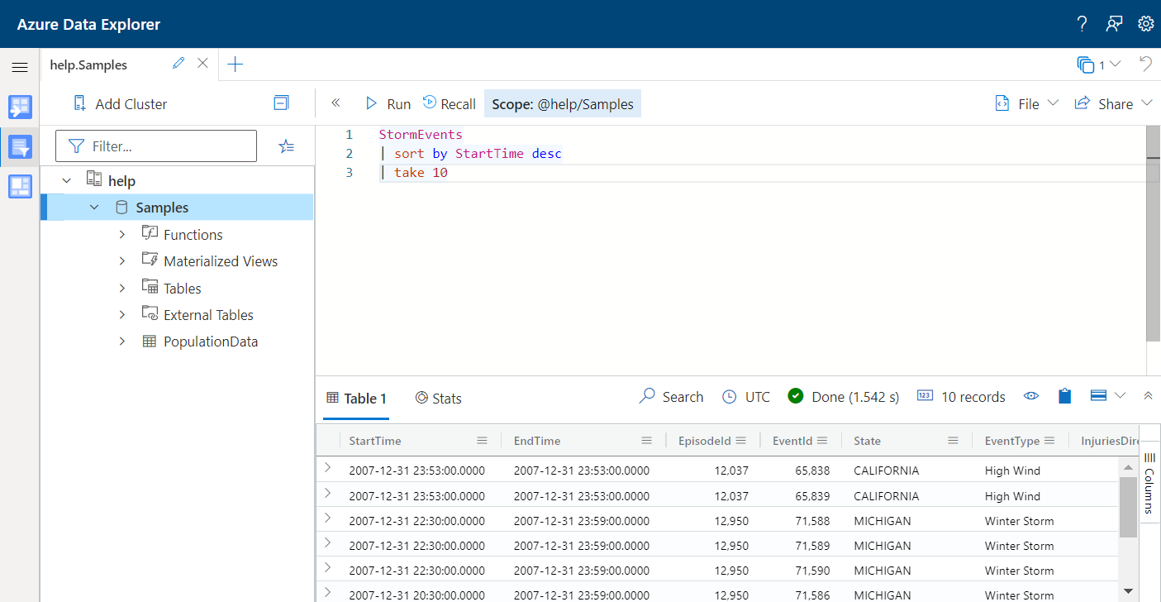Click the 10 records indicator
1161x602 pixels.
point(961,397)
